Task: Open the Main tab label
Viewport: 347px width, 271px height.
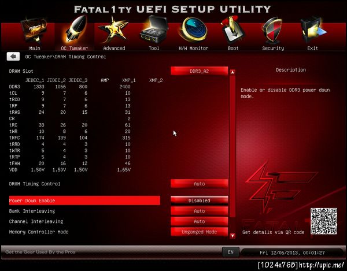Action: click(x=35, y=48)
